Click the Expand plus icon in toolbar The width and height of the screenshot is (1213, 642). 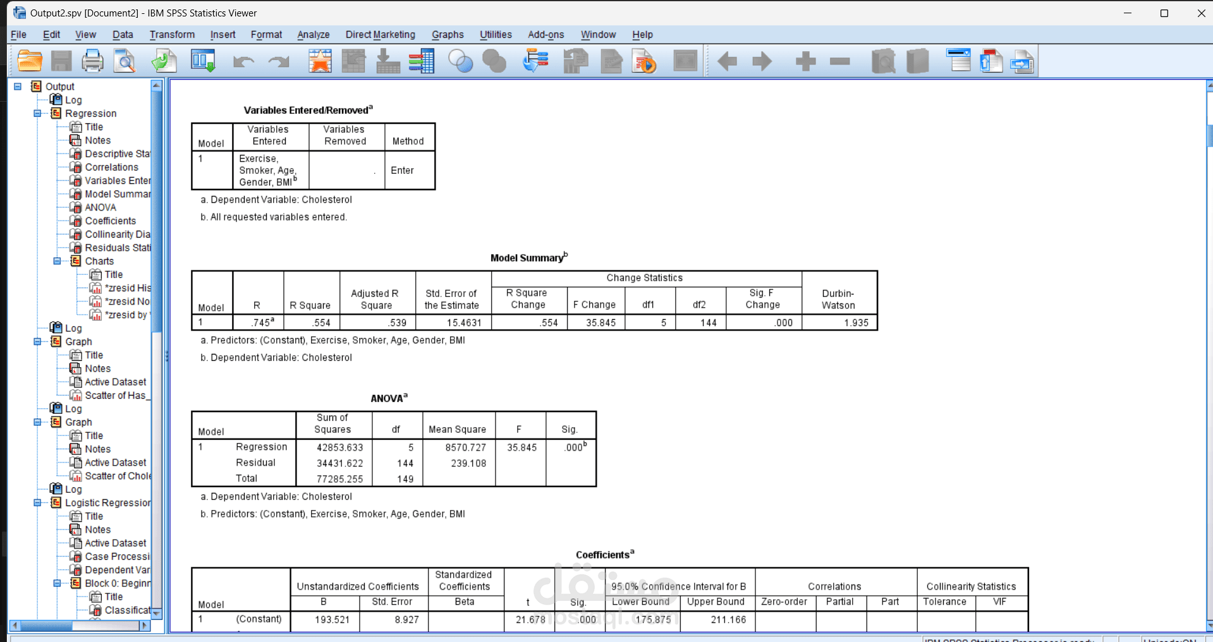pyautogui.click(x=805, y=61)
